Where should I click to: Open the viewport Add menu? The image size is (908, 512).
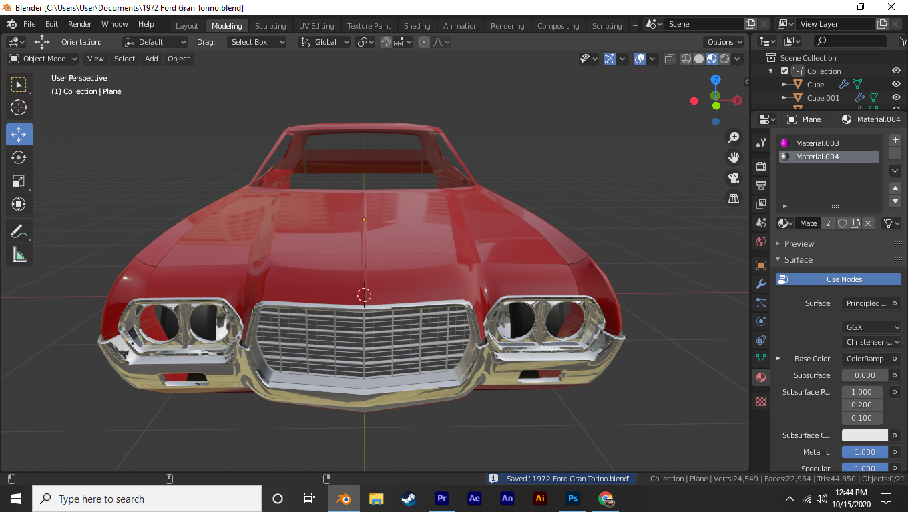click(x=152, y=59)
